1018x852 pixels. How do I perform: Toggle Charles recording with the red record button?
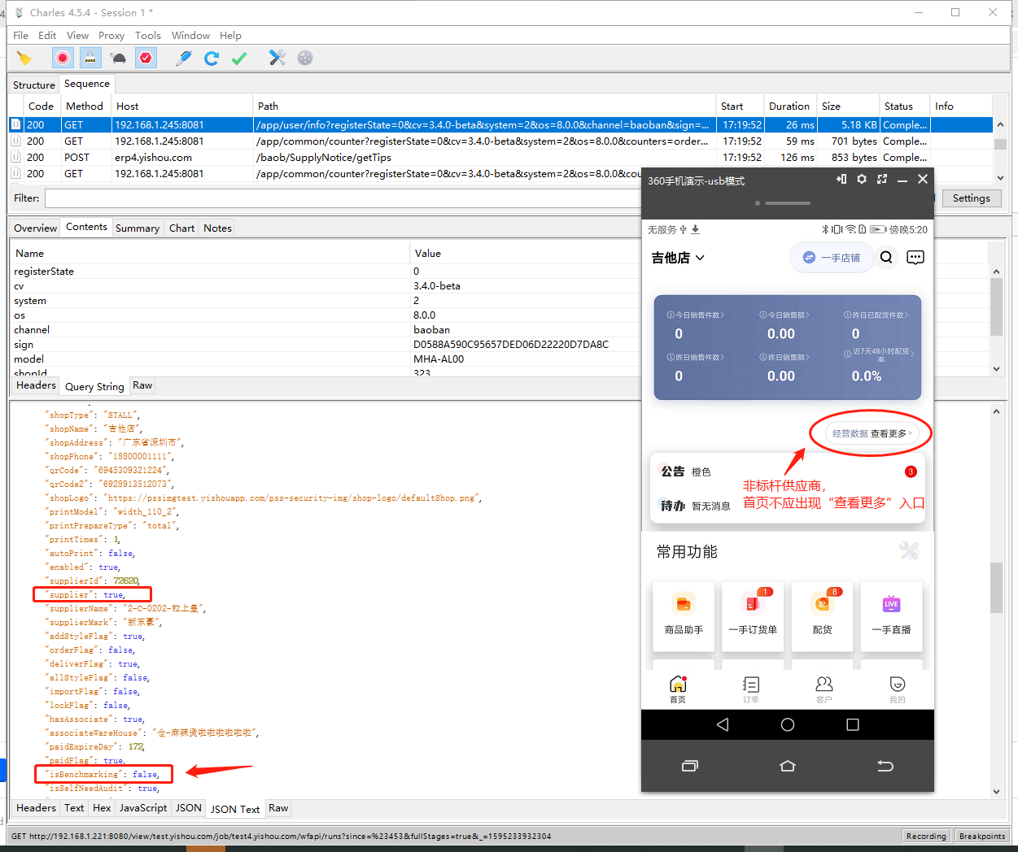coord(63,58)
